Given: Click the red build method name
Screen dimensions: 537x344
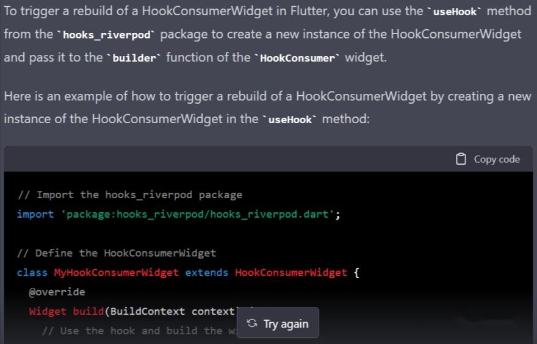Looking at the screenshot, I should (x=88, y=312).
